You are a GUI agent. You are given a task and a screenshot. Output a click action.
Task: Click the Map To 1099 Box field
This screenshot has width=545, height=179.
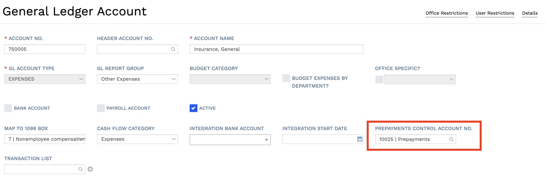point(45,139)
